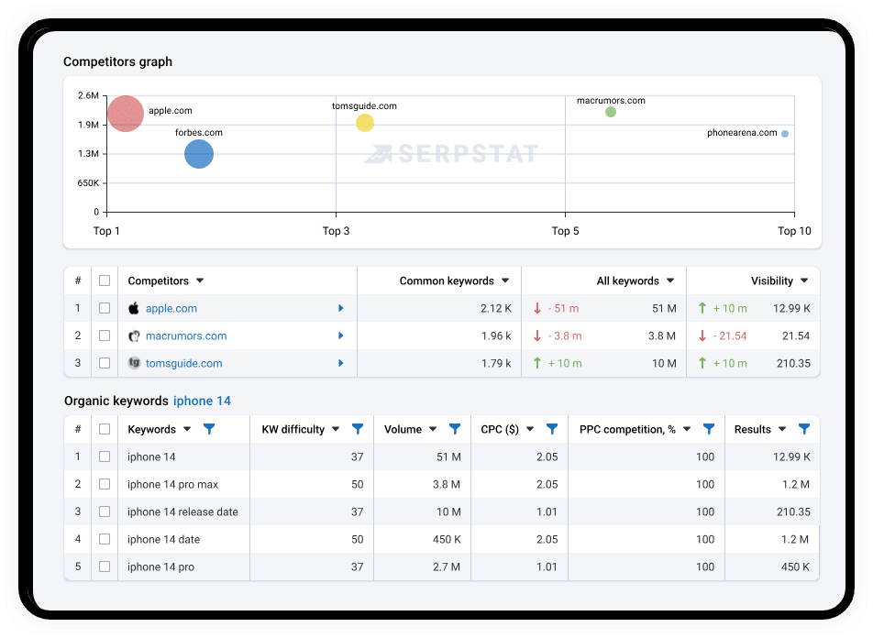Open filter for Keywords column

pyautogui.click(x=209, y=429)
